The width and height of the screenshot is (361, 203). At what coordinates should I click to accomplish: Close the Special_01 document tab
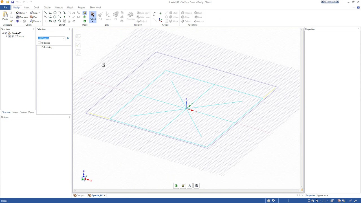[105, 195]
